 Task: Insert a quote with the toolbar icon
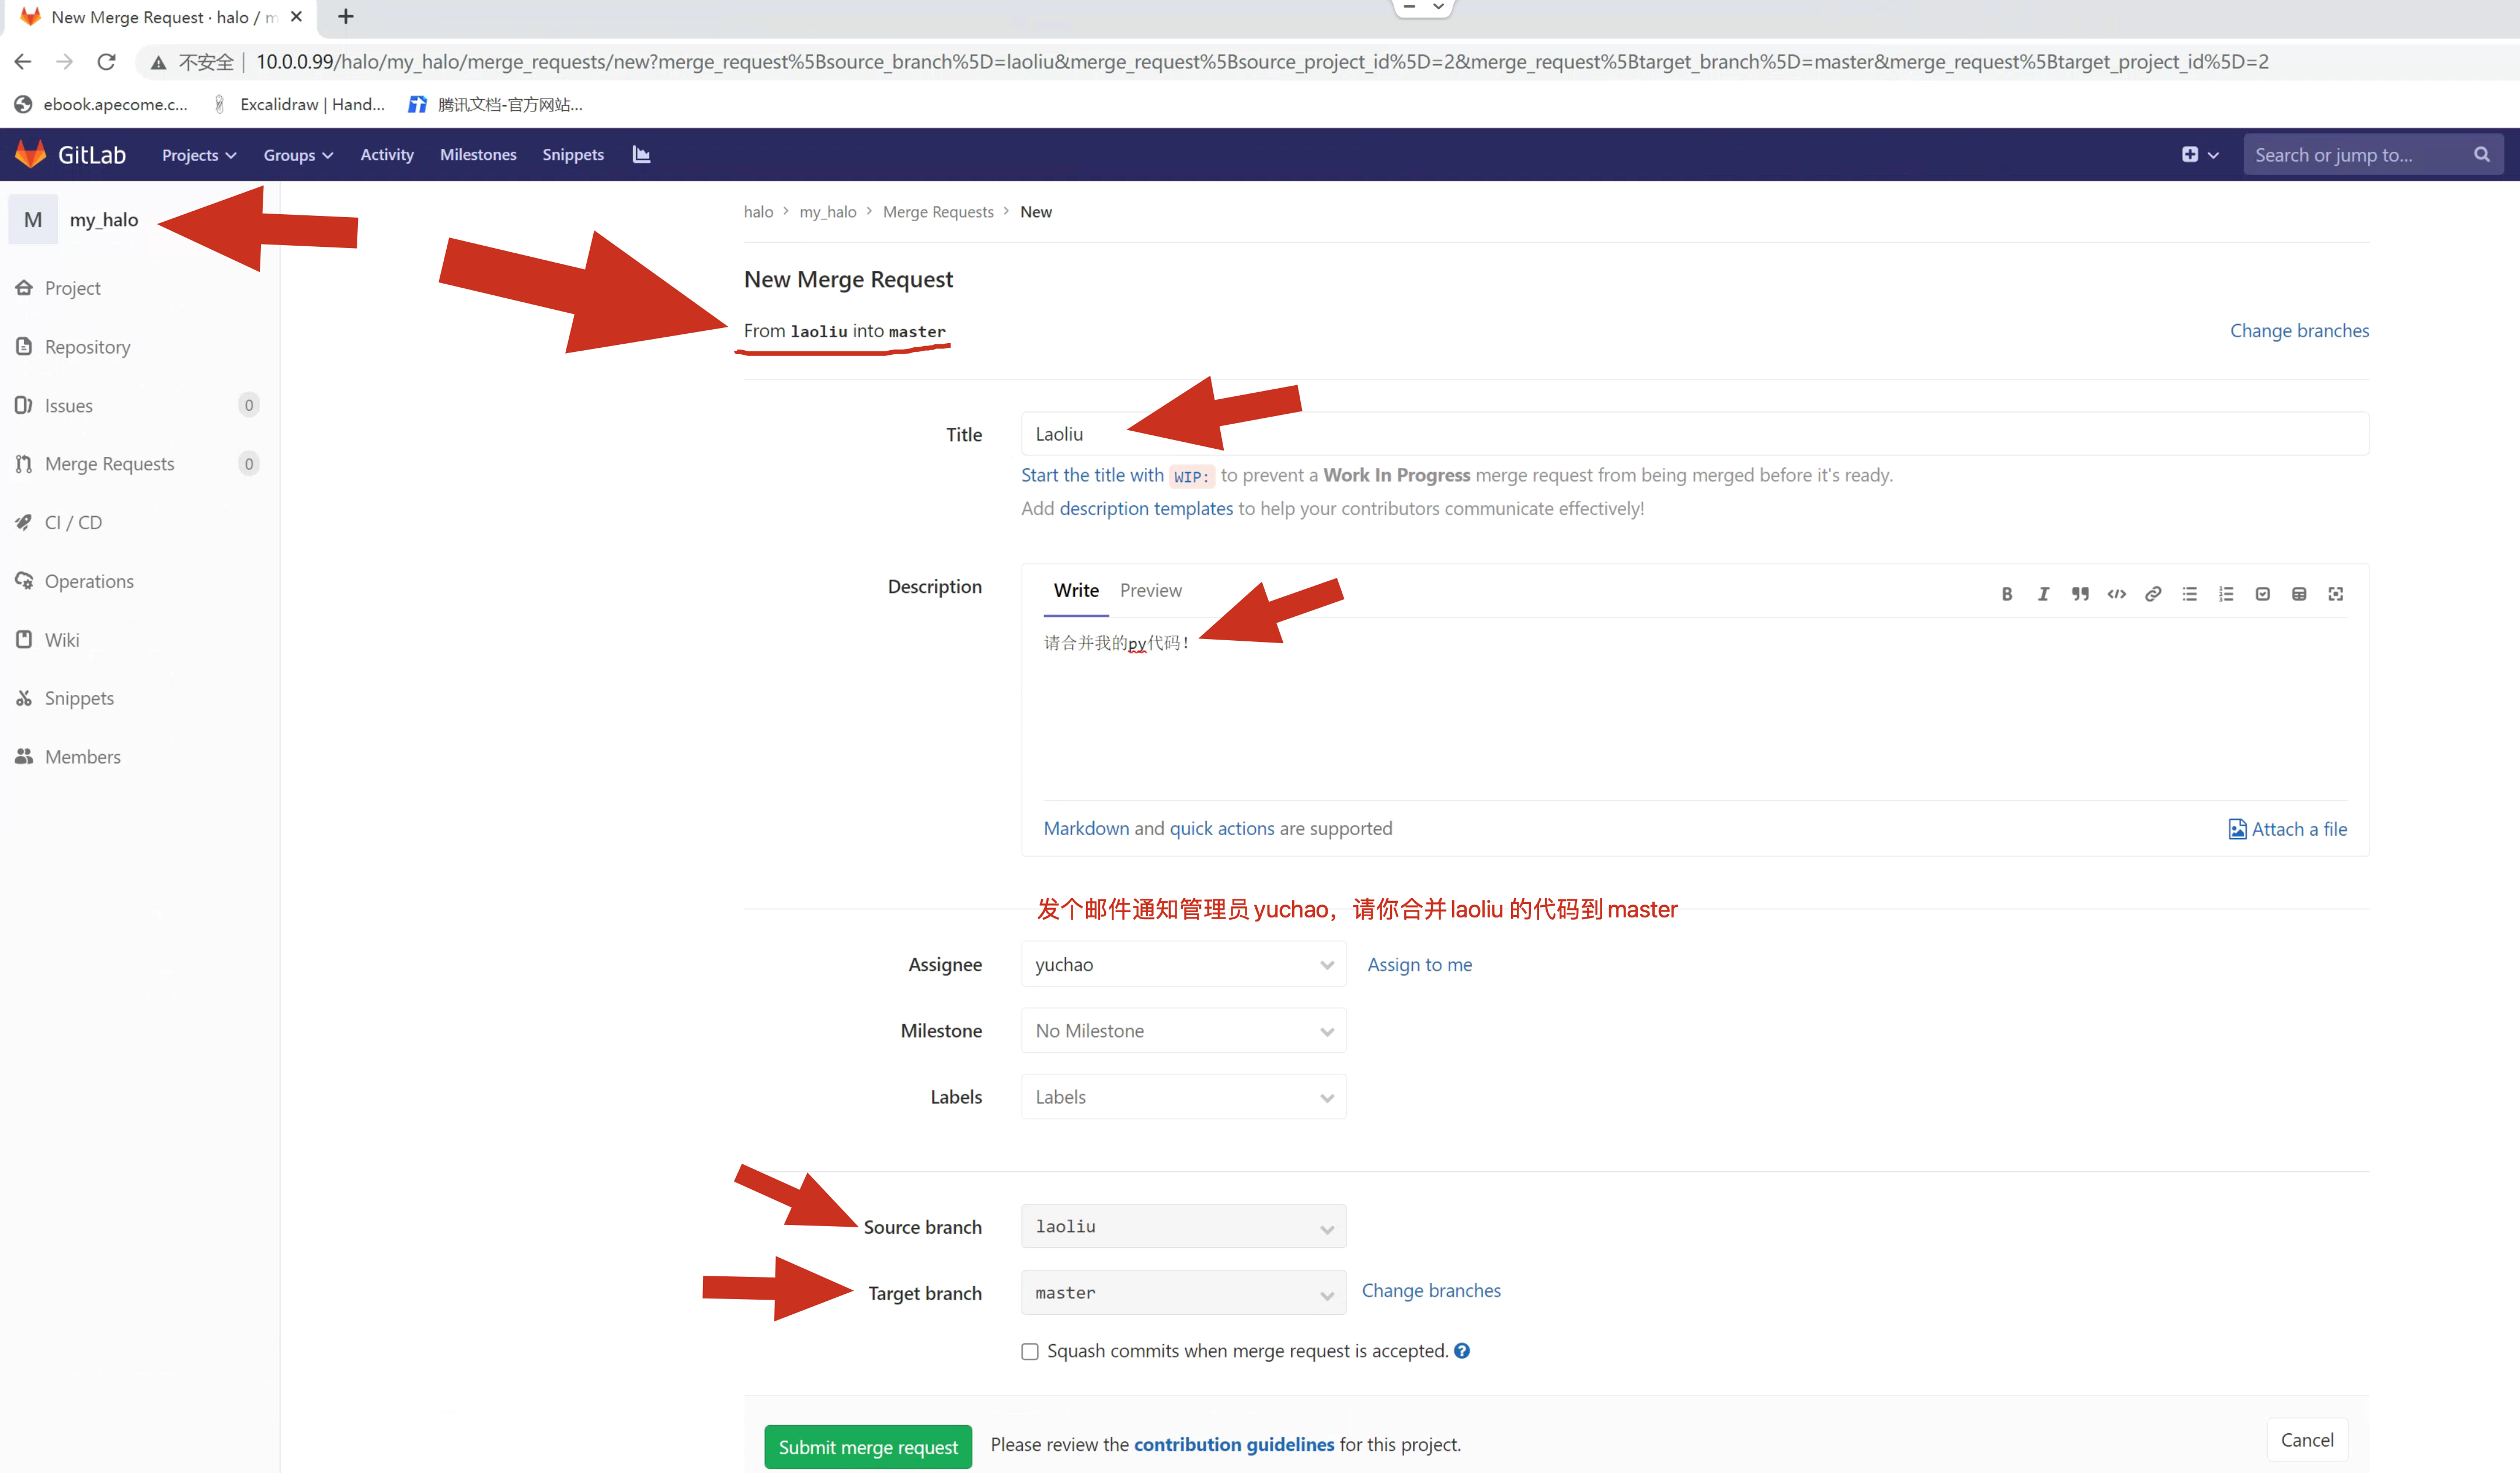pyautogui.click(x=2080, y=594)
